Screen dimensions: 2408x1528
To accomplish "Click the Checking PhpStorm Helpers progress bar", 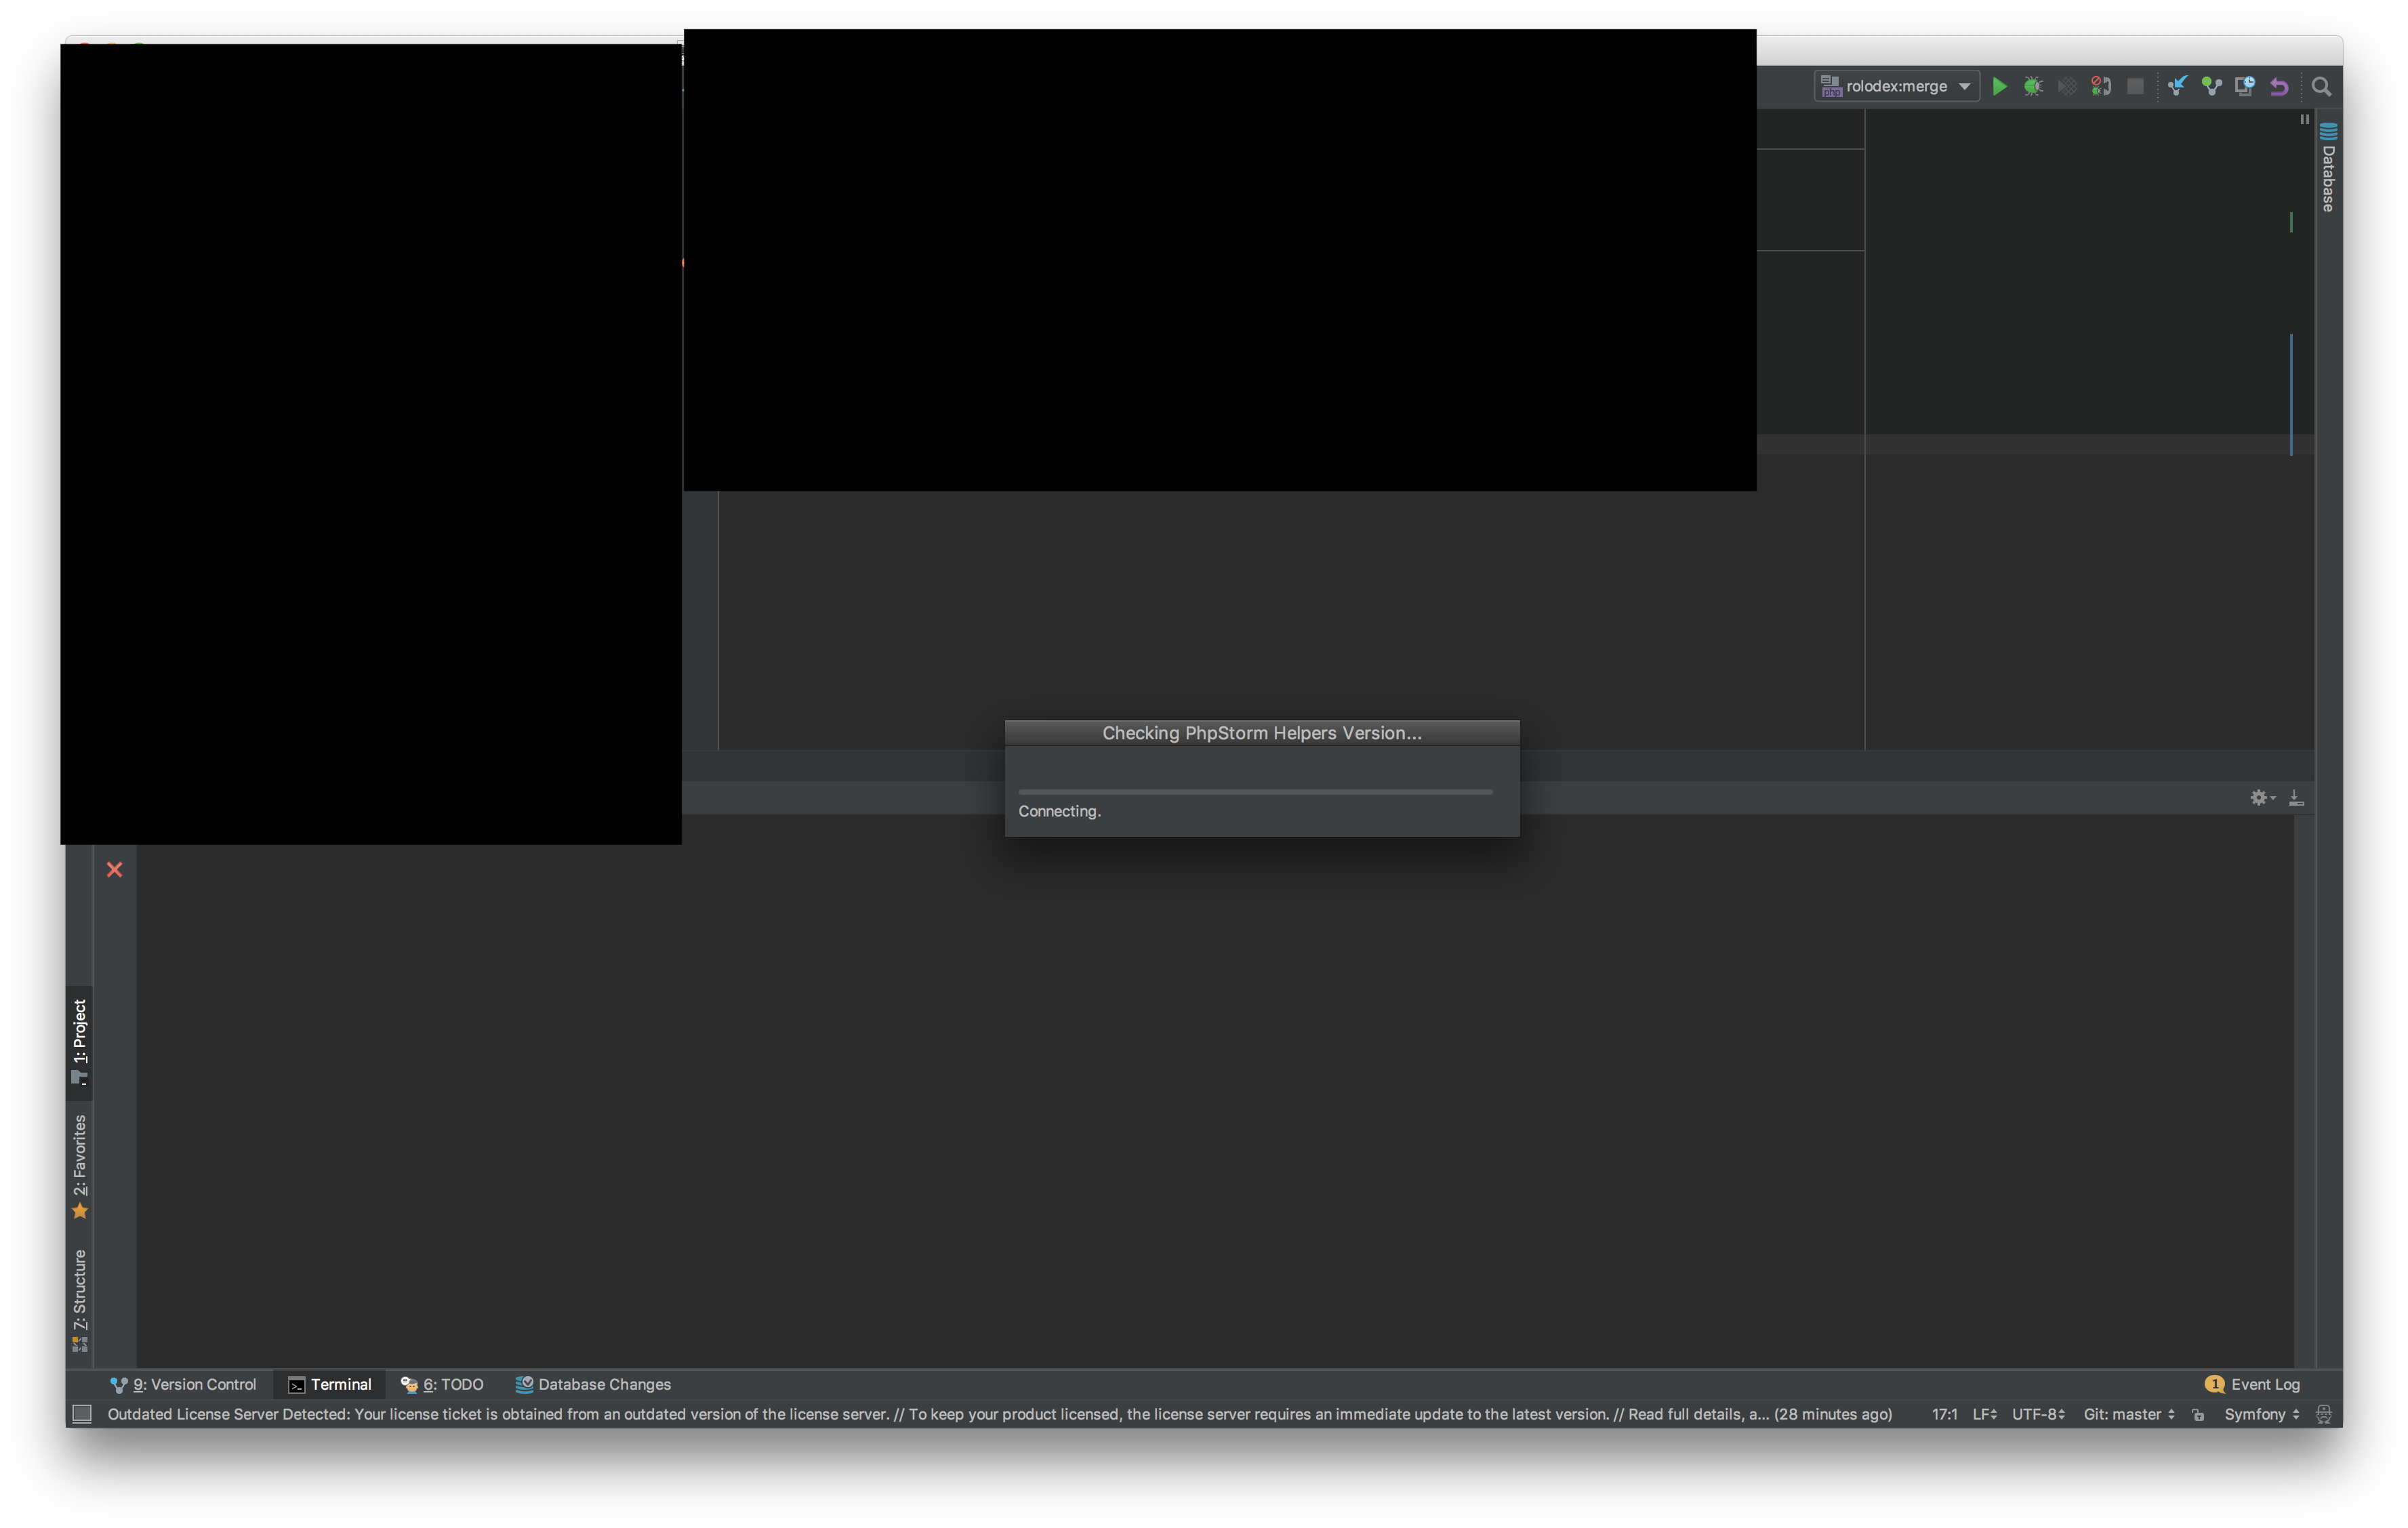I will point(1254,791).
